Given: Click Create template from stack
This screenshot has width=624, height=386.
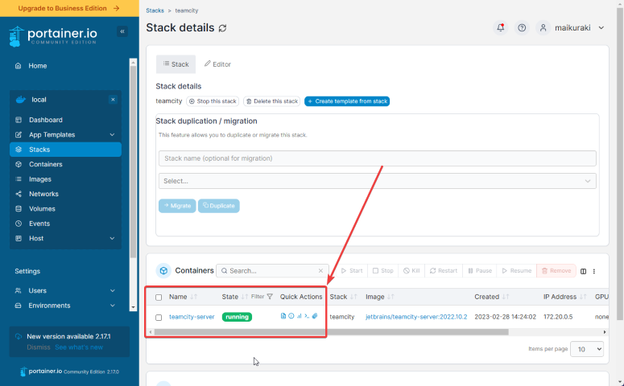Looking at the screenshot, I should coord(347,101).
